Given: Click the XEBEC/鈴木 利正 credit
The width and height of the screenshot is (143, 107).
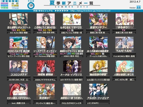Looking at the screenshot, I should tap(71, 56).
